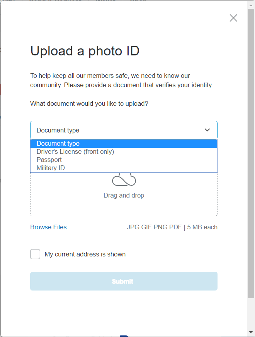255x337 pixels.
Task: Click the "What document would you like to upload?" prompt
Action: (89, 104)
